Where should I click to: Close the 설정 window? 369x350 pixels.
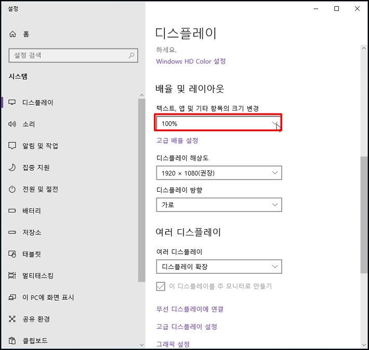point(357,9)
